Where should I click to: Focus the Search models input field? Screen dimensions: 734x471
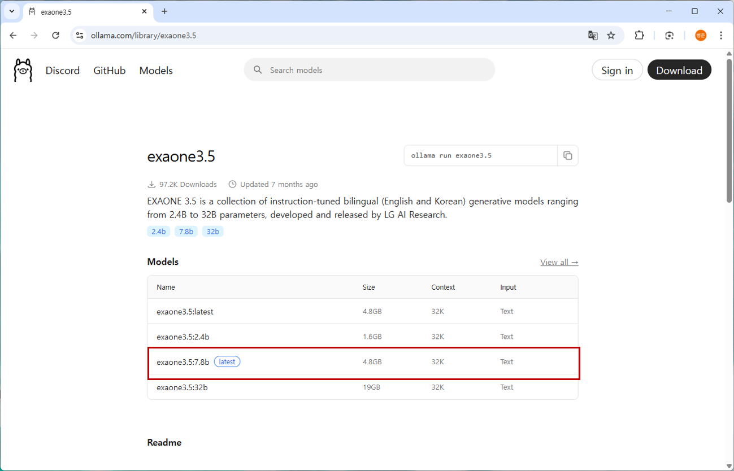tap(370, 70)
